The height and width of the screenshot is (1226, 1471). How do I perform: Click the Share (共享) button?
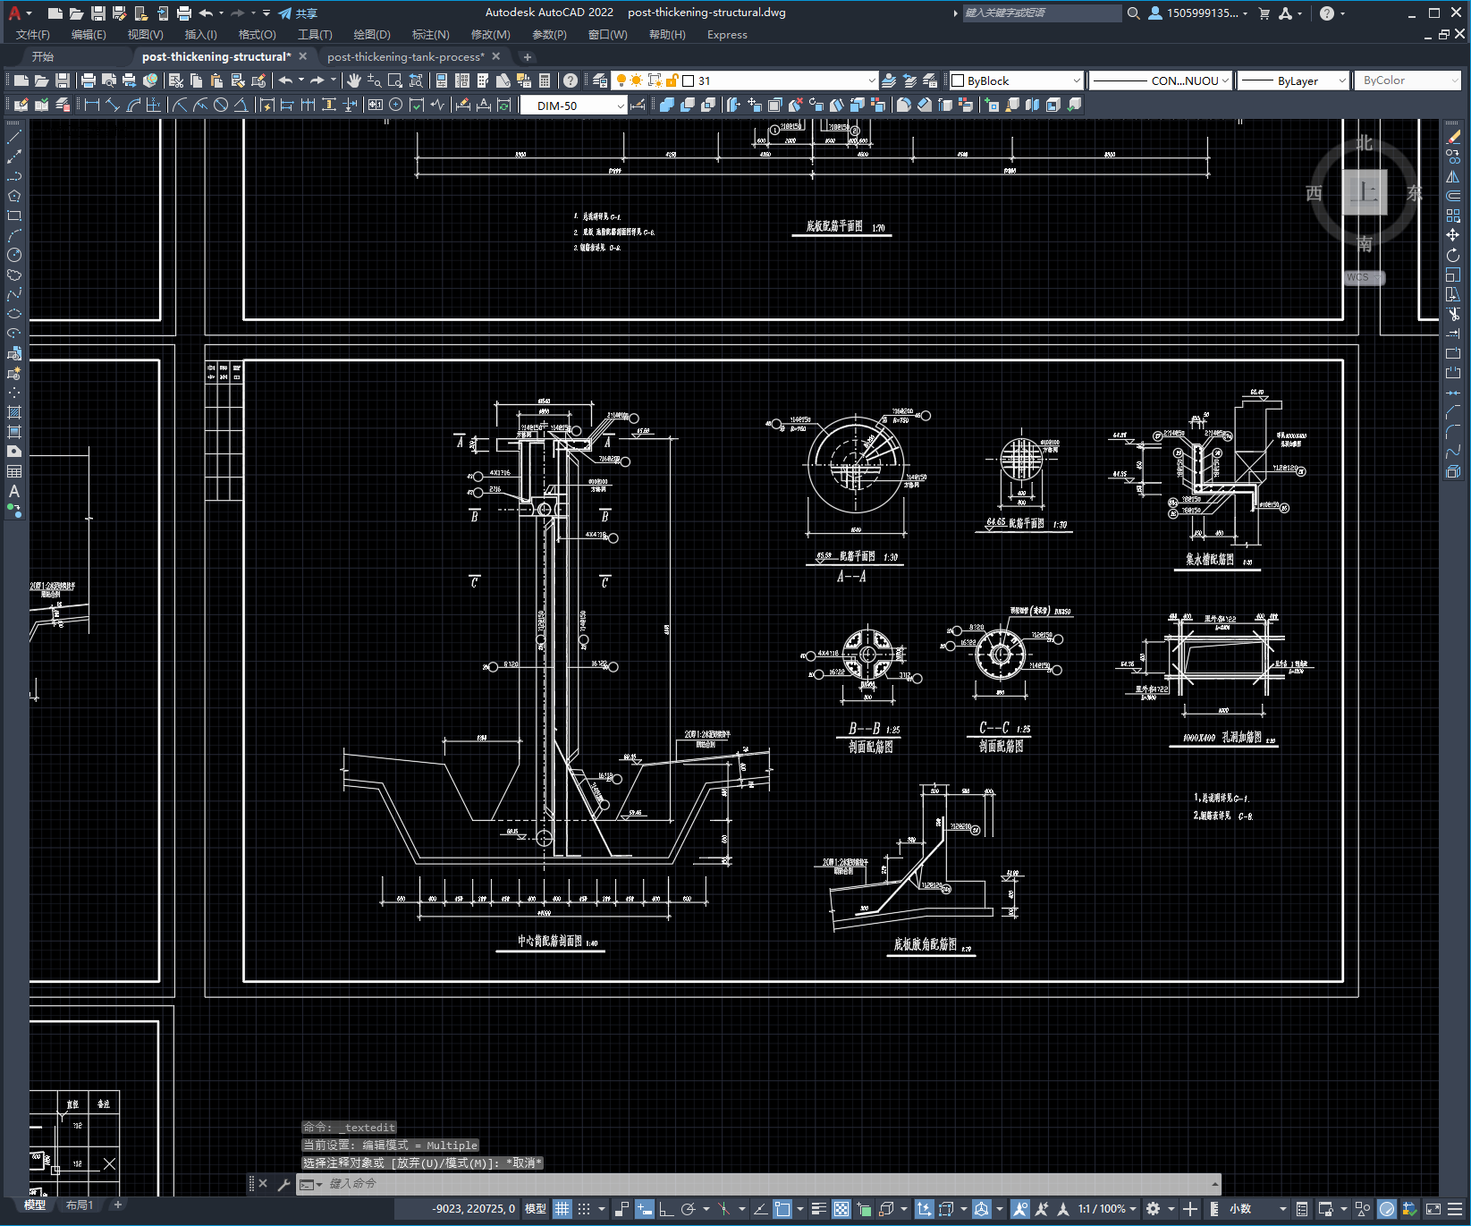(299, 13)
